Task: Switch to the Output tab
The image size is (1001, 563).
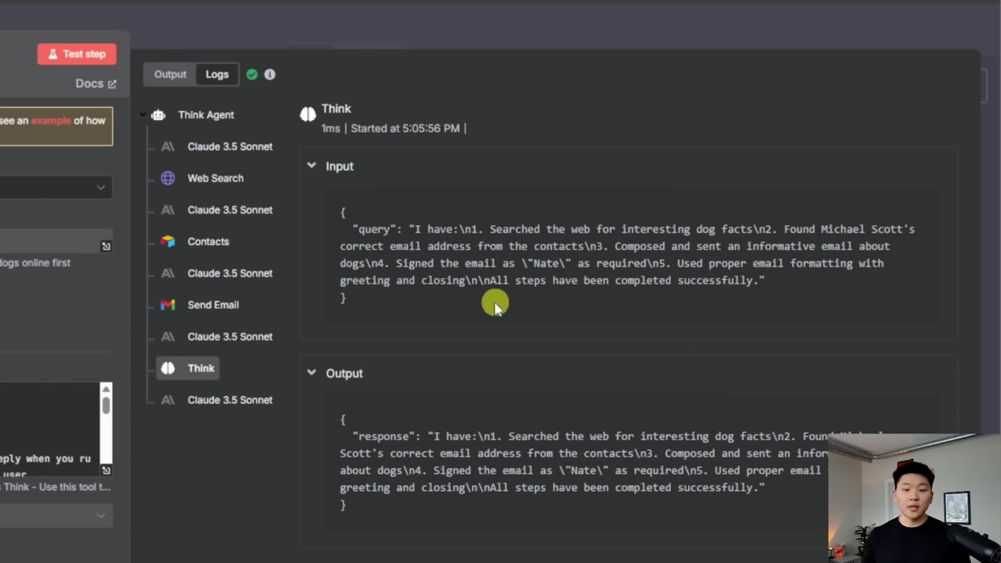Action: (170, 74)
